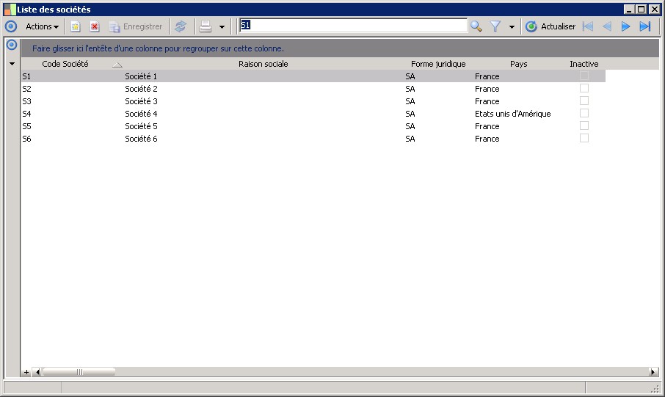Click the horizontal scrollbar left arrow

click(37, 372)
